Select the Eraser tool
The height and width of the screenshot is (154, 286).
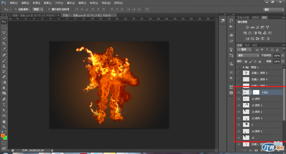4,77
